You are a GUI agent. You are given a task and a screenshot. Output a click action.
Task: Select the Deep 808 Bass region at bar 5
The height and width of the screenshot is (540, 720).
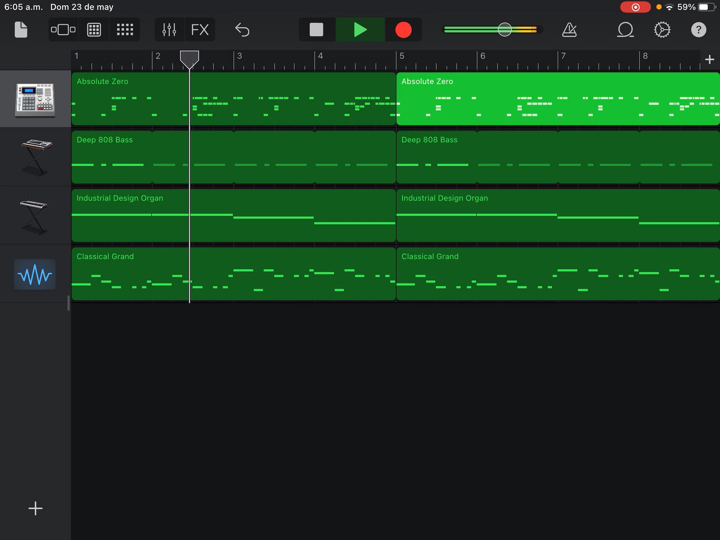click(x=558, y=157)
